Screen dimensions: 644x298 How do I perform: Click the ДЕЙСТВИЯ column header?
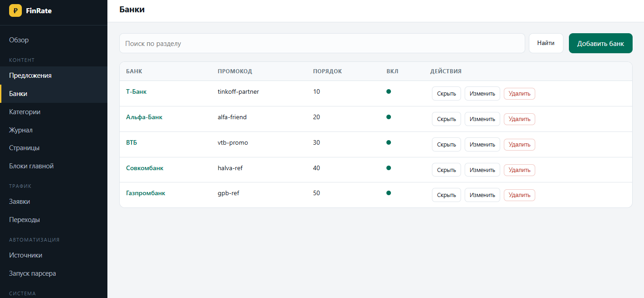[x=446, y=71]
